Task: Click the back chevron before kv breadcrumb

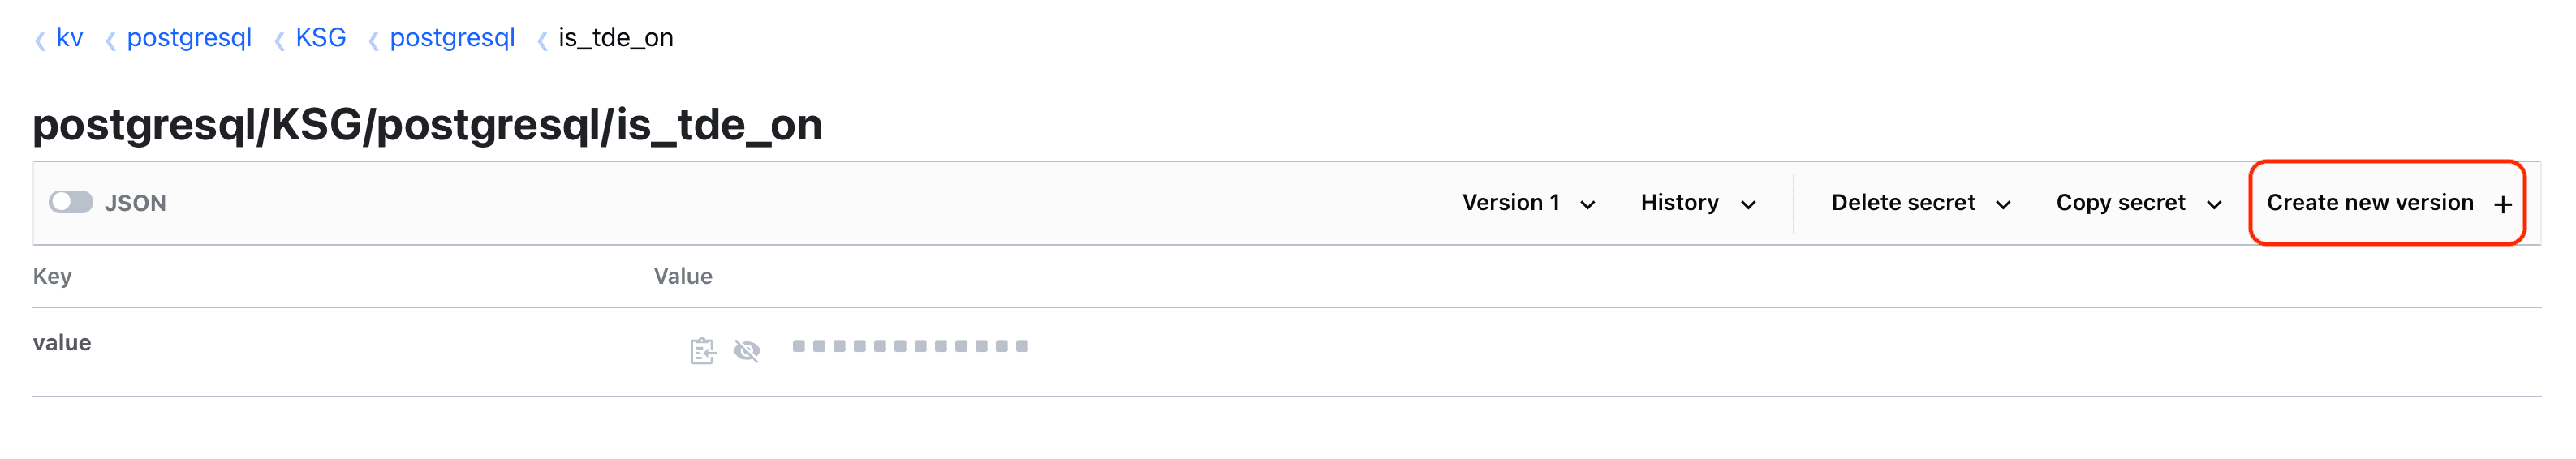Action: [x=40, y=40]
